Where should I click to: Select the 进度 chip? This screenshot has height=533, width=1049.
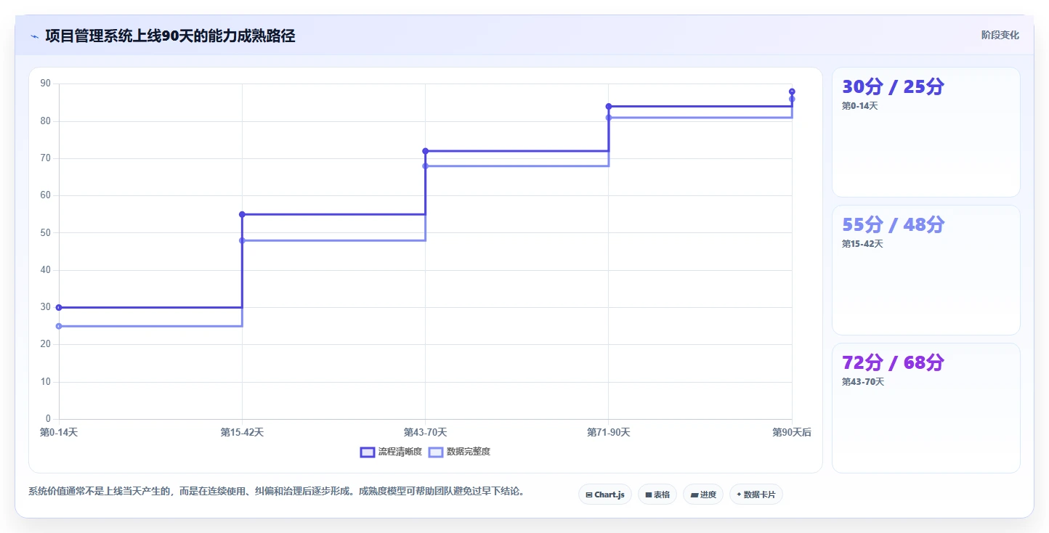702,495
